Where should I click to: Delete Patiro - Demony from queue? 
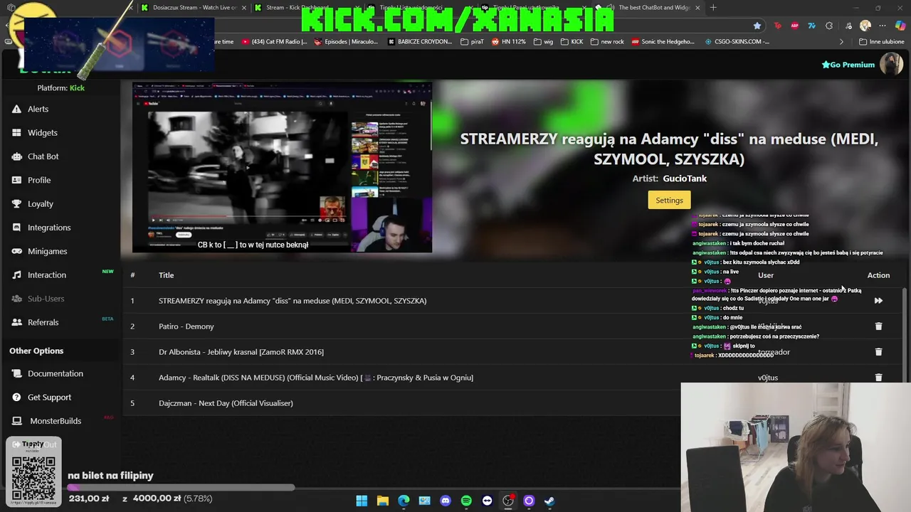878,326
